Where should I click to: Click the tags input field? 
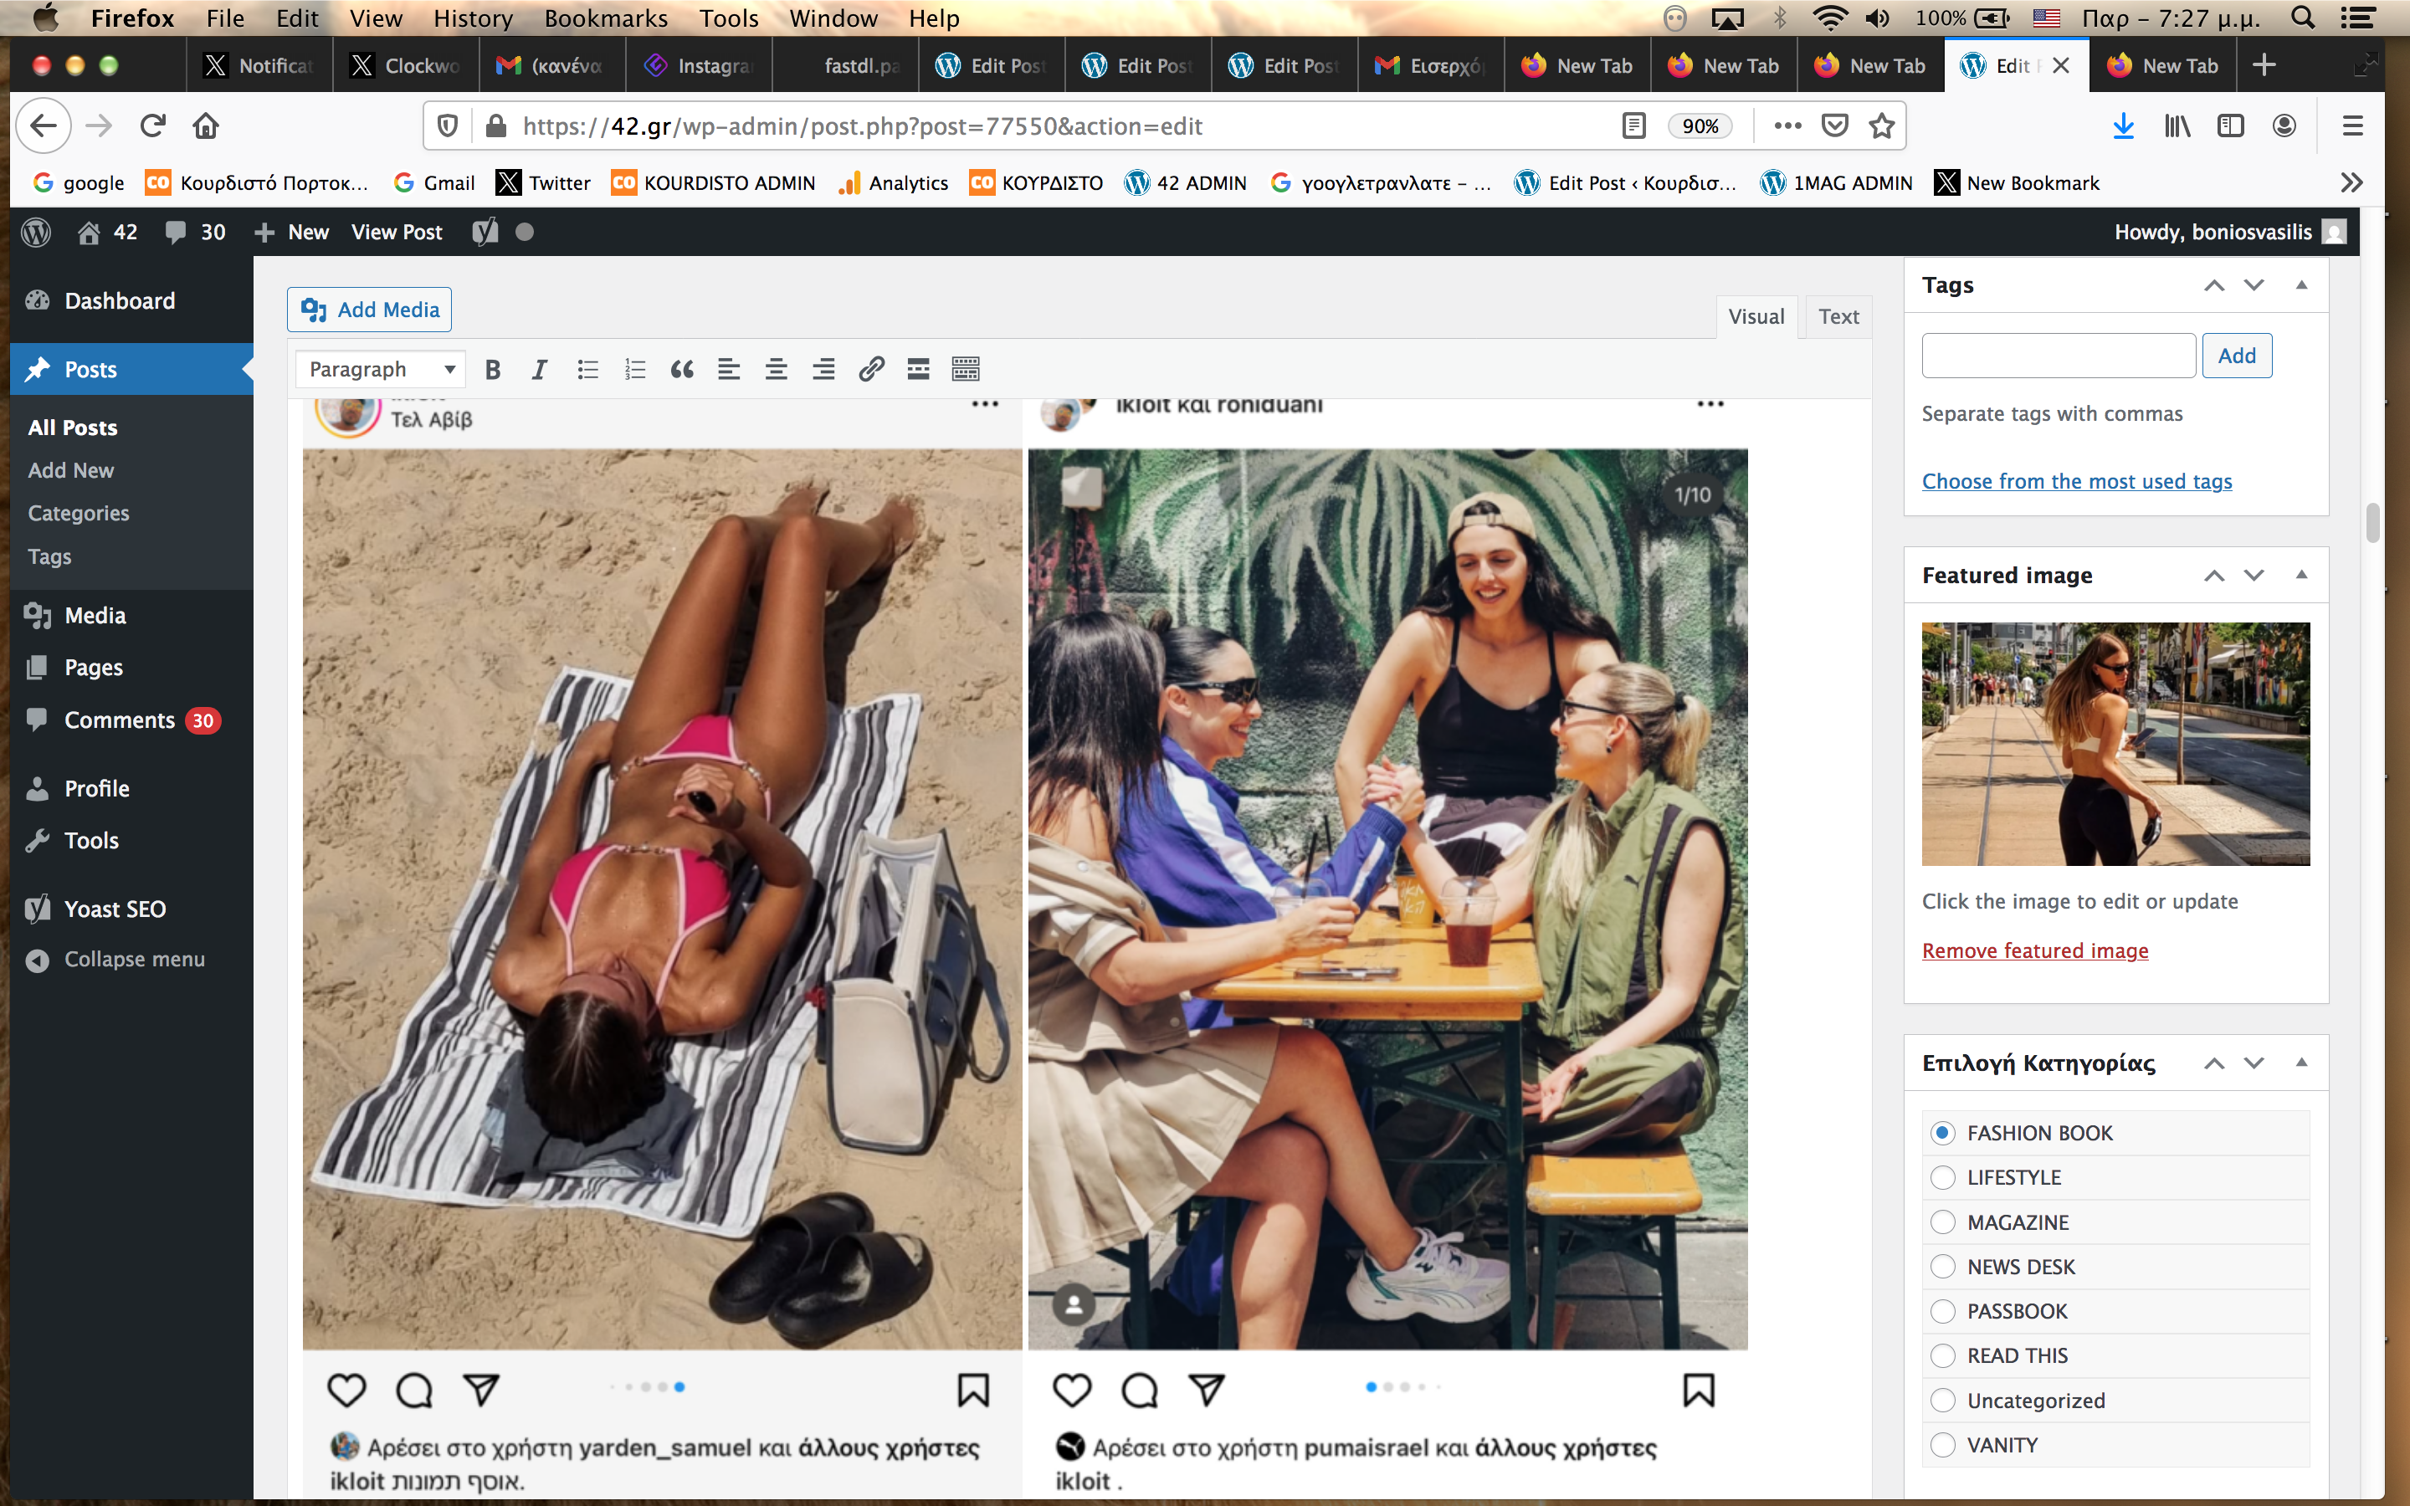pyautogui.click(x=2058, y=356)
